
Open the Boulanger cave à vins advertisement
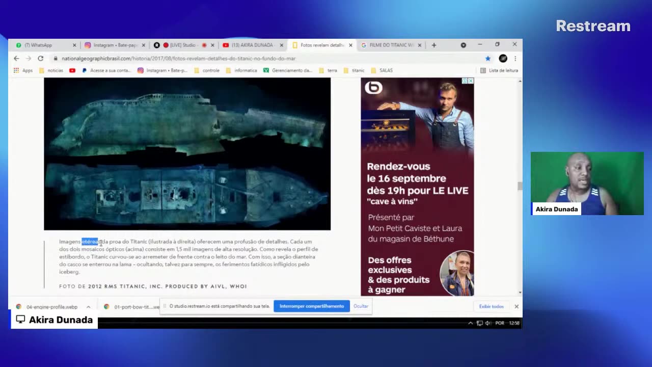click(x=417, y=187)
